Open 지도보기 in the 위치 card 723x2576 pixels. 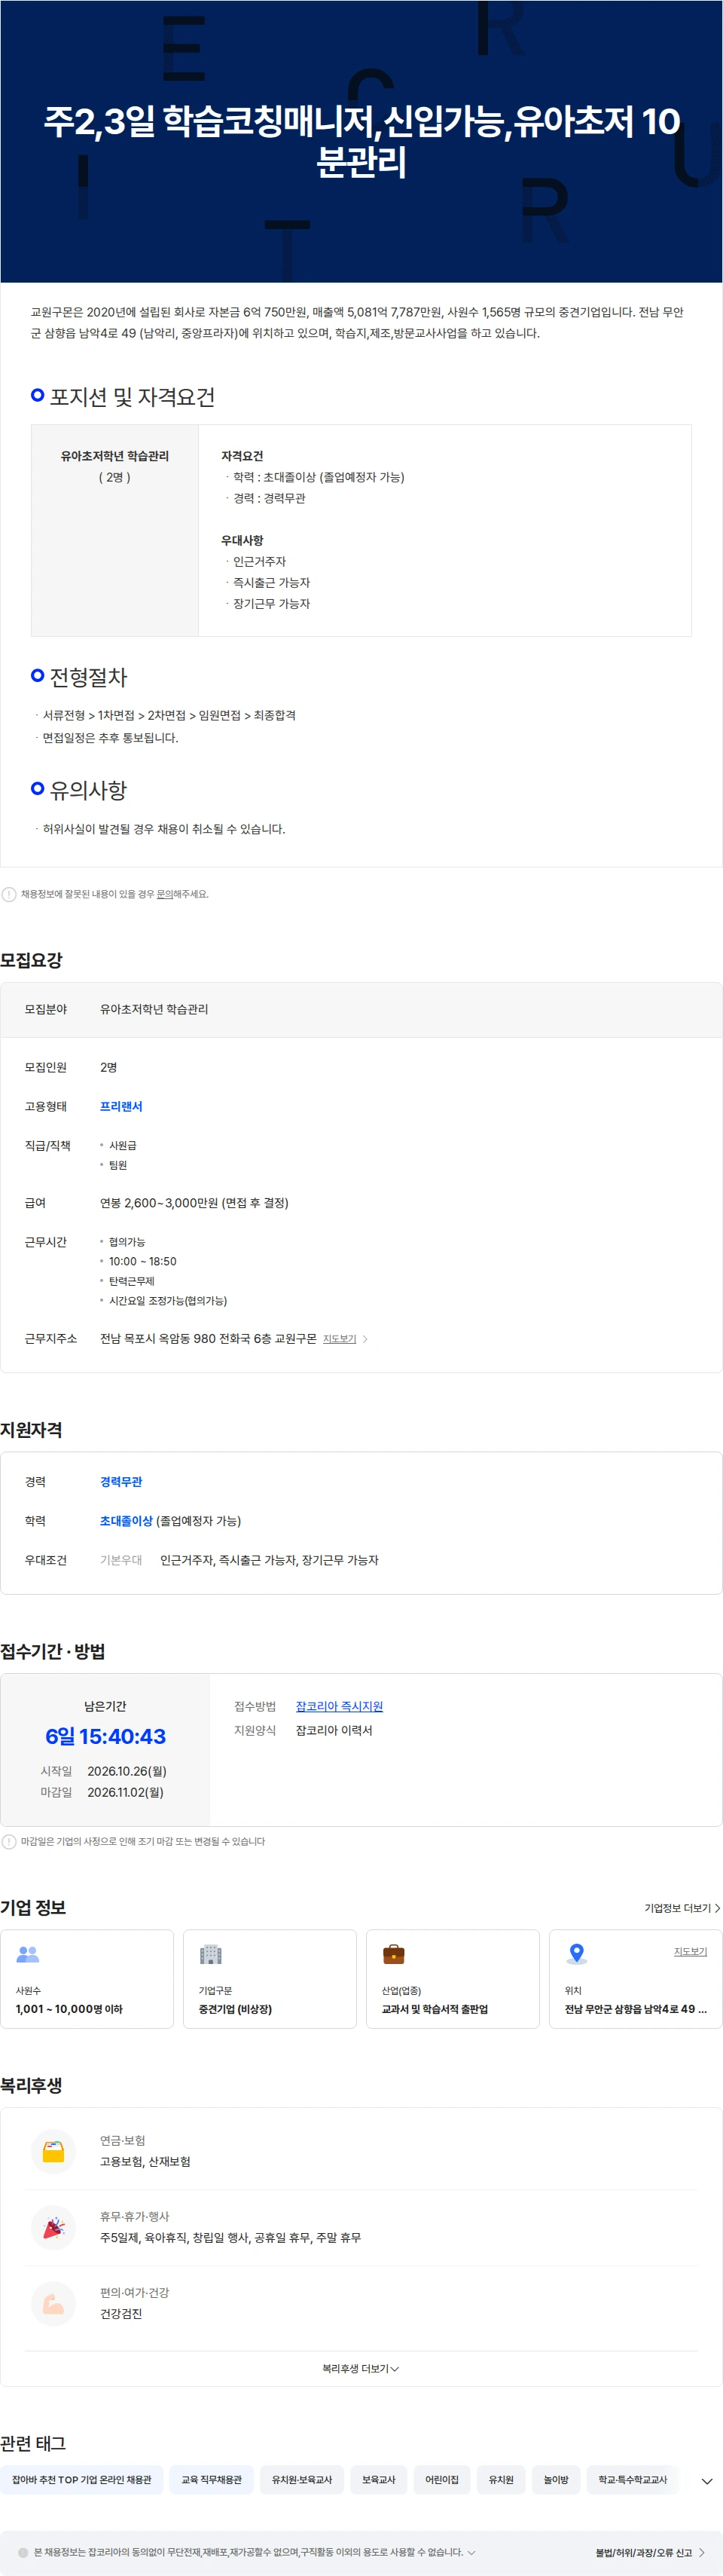tap(690, 1951)
